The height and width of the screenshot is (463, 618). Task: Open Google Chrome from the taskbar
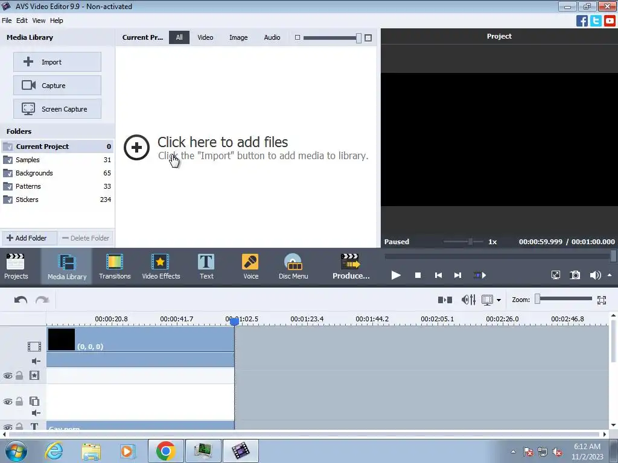pos(165,451)
